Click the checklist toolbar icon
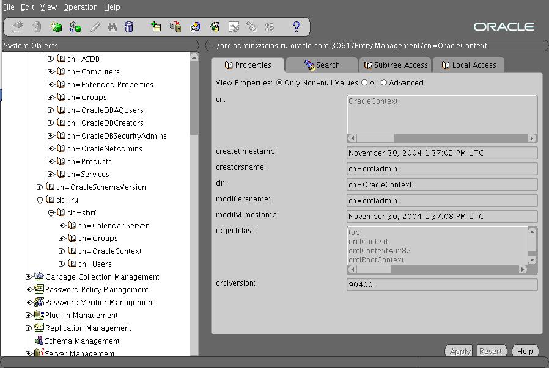The image size is (549, 368). (270, 27)
